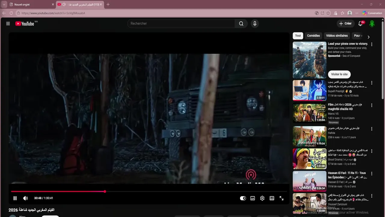Click Visiter le site button
This screenshot has width=385, height=217.
coord(339,74)
